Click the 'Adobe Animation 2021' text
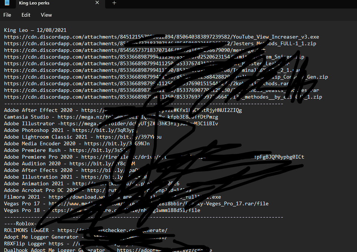Screen dimensions: 357x252 pyautogui.click(x=34, y=183)
